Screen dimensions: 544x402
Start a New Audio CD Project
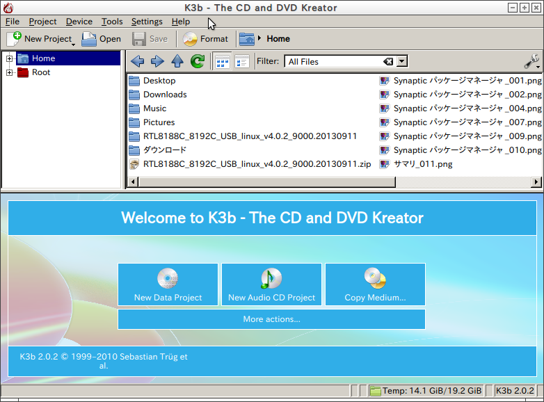[272, 284]
